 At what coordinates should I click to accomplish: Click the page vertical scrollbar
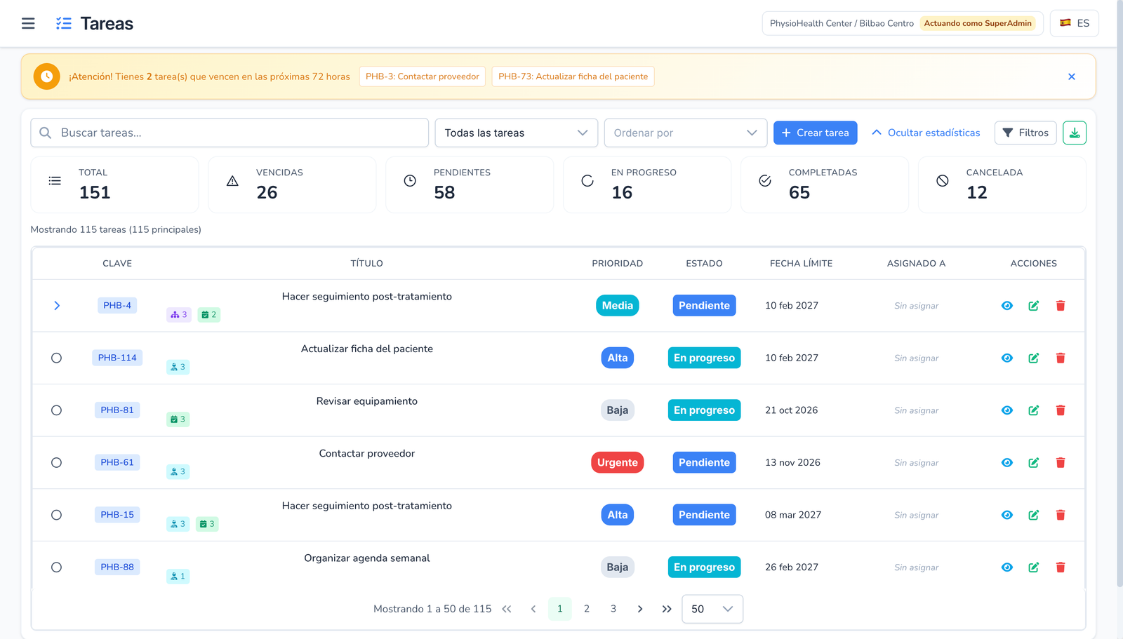1119,295
